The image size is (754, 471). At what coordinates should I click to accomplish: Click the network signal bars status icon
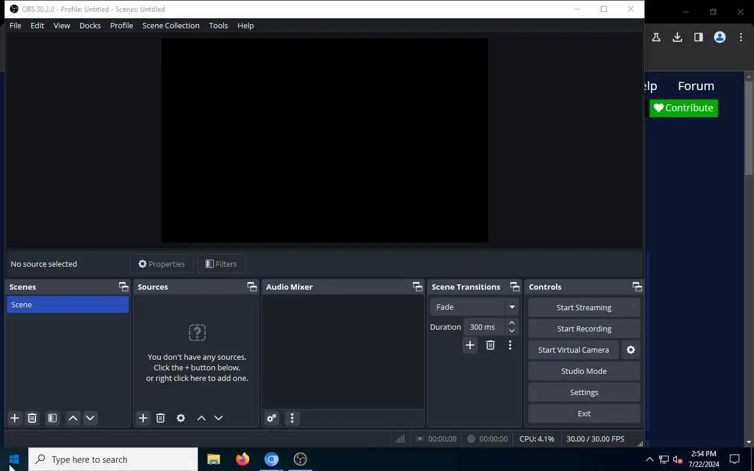pyautogui.click(x=401, y=439)
